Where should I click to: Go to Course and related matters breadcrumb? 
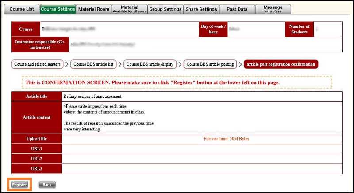tap(37, 64)
